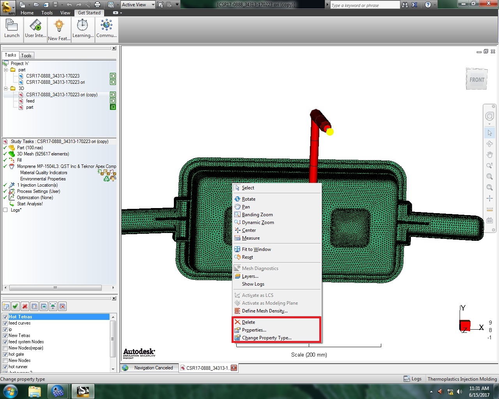499x399 pixels.
Task: Click the green Activate Layer checkmark icon
Action: point(15,306)
